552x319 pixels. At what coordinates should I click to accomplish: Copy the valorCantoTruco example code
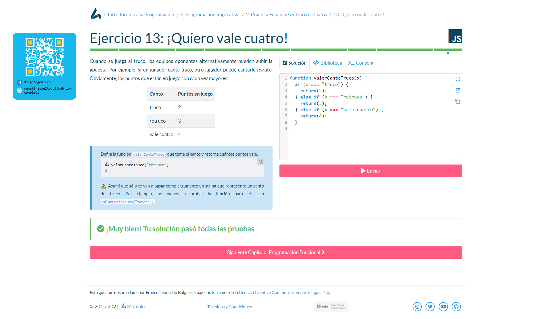[260, 161]
